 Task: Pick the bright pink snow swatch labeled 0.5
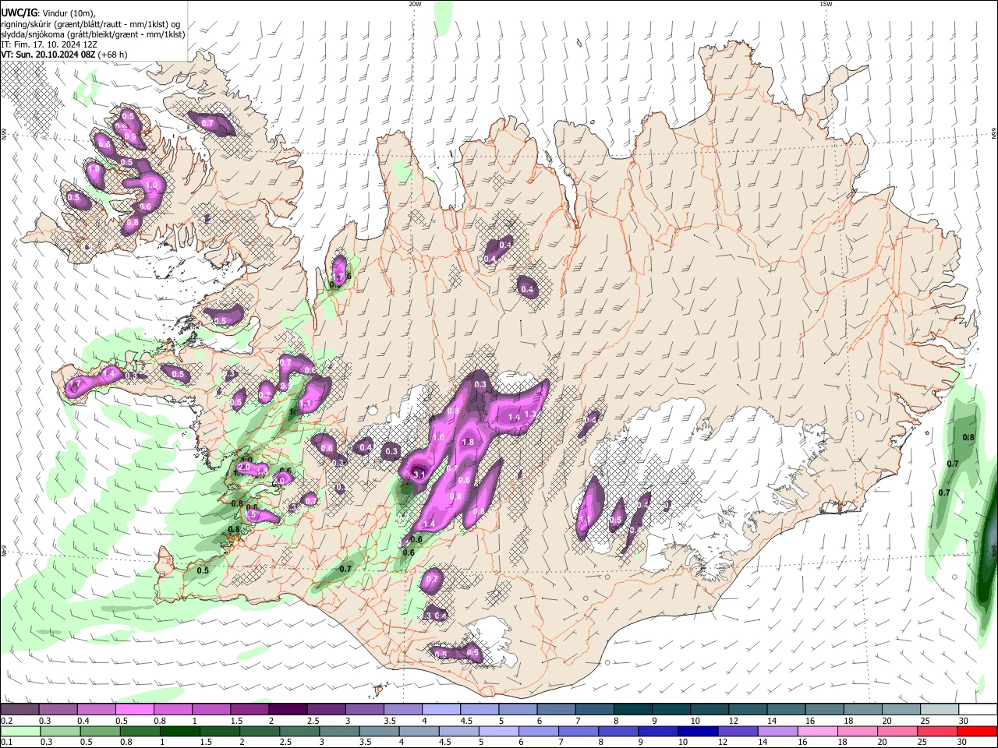click(x=134, y=709)
